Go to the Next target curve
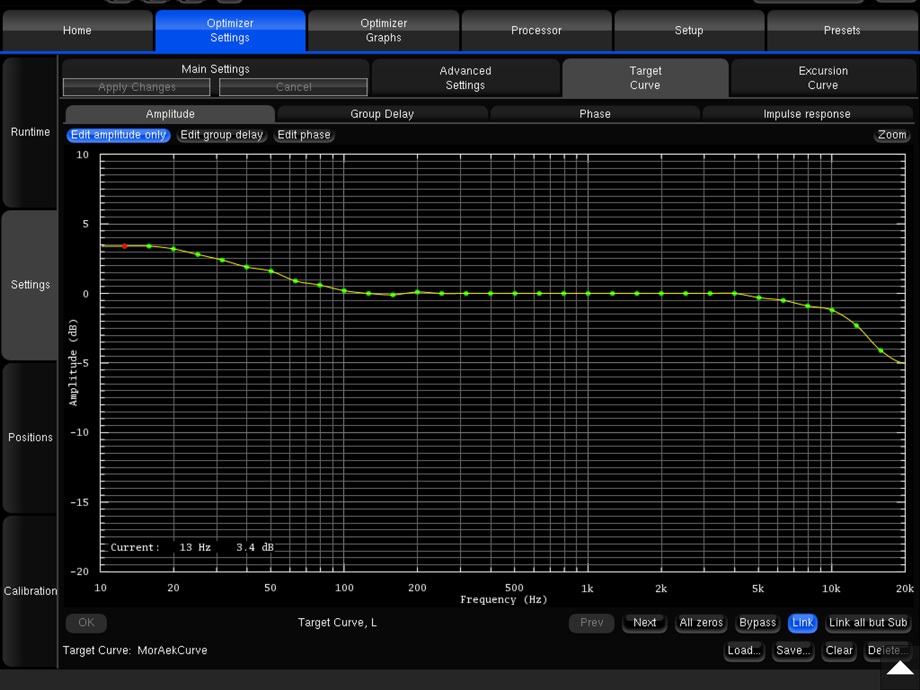Viewport: 920px width, 690px height. point(644,623)
